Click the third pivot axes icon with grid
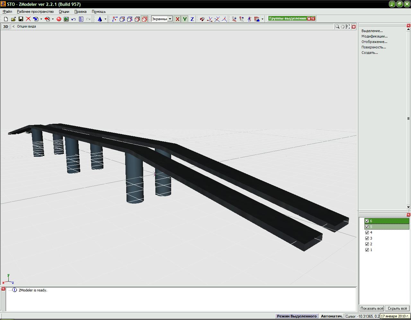 click(224, 19)
